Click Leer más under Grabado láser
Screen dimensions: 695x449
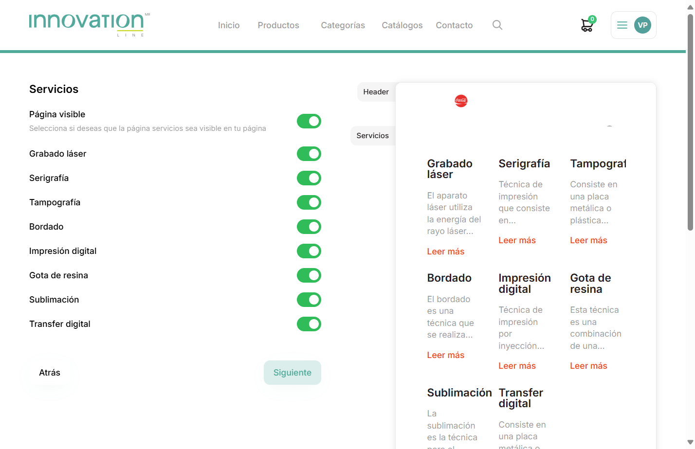[445, 251]
